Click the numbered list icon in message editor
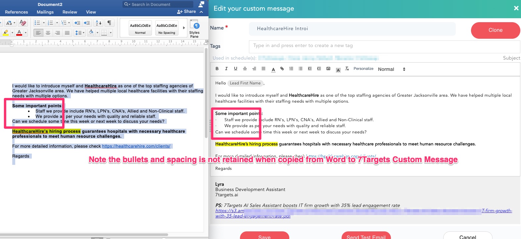Viewport: 521px width, 239px height. (x=291, y=69)
